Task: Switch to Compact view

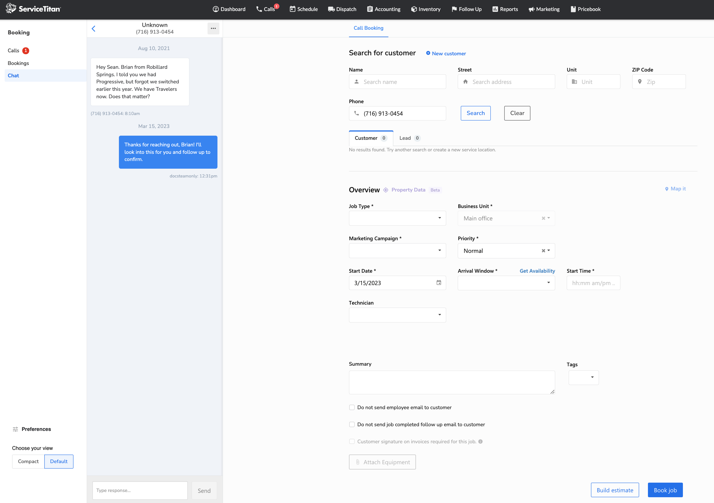Action: tap(28, 461)
